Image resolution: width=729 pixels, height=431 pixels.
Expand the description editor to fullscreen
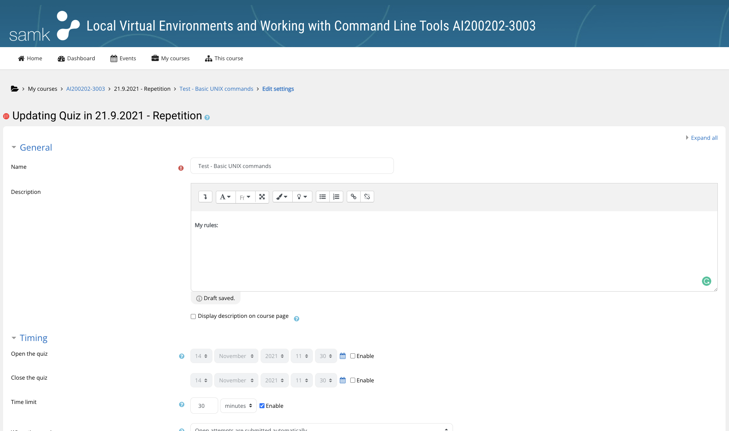click(262, 197)
